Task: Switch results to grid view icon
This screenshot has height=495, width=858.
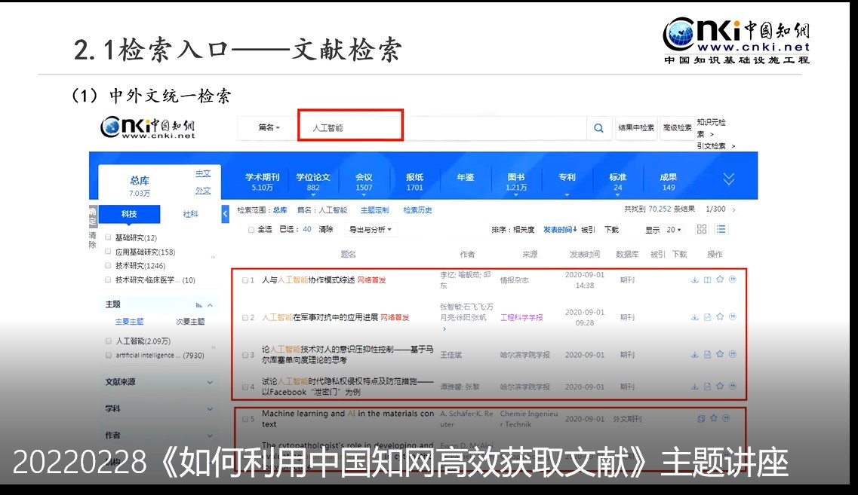Action: 702,230
